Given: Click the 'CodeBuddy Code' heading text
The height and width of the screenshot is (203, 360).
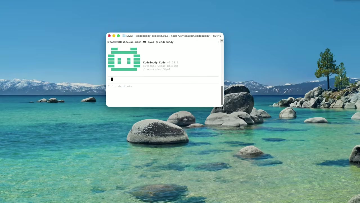Looking at the screenshot, I should [154, 63].
